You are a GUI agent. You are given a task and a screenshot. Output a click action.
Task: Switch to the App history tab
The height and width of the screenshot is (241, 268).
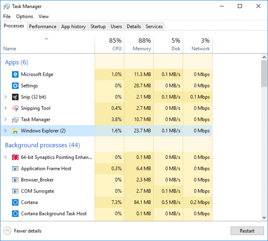(73, 26)
